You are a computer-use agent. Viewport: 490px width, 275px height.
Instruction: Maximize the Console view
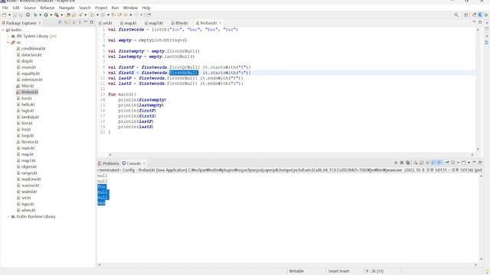(x=480, y=163)
